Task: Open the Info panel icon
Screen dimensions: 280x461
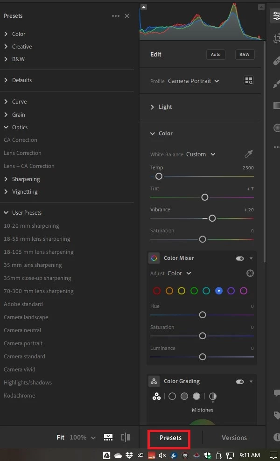Action: click(276, 437)
